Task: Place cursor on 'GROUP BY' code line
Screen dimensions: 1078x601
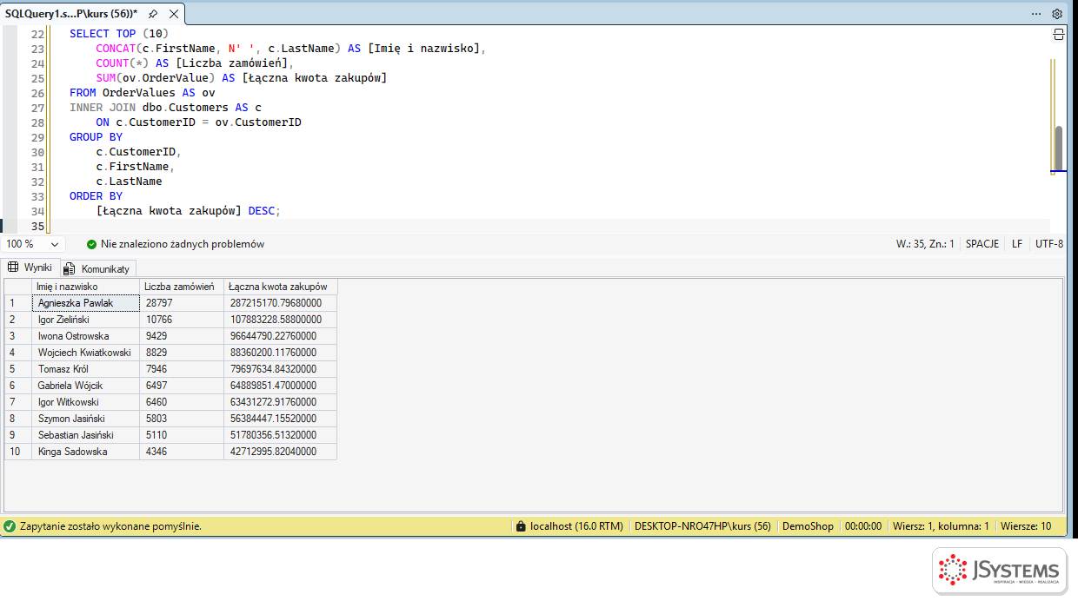Action: point(96,137)
